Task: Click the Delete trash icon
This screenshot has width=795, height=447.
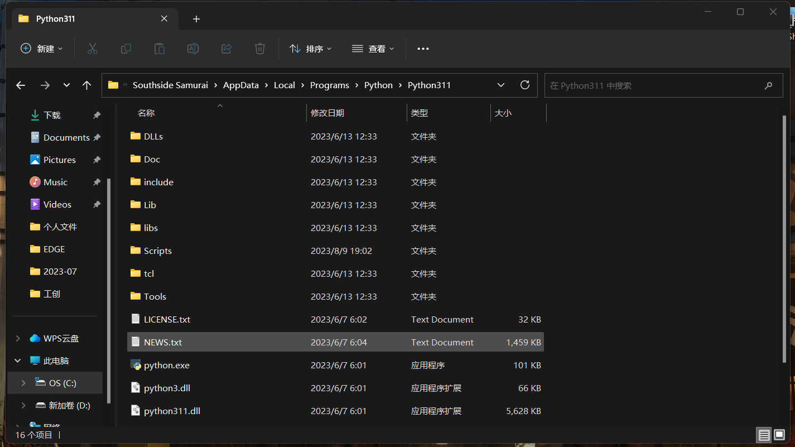Action: click(259, 49)
